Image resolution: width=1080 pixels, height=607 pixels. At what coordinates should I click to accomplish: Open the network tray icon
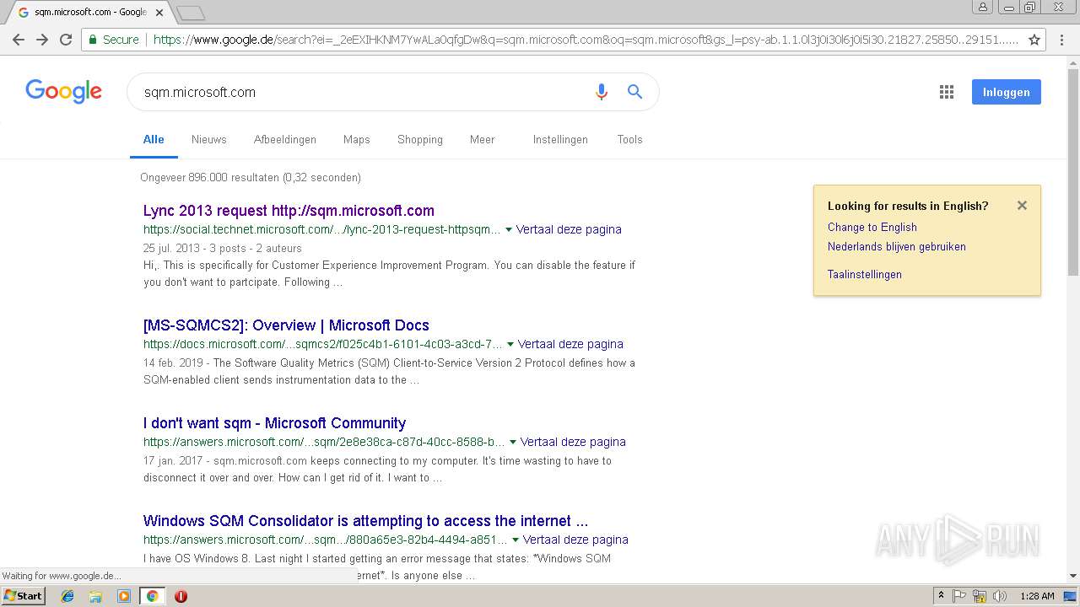click(980, 596)
